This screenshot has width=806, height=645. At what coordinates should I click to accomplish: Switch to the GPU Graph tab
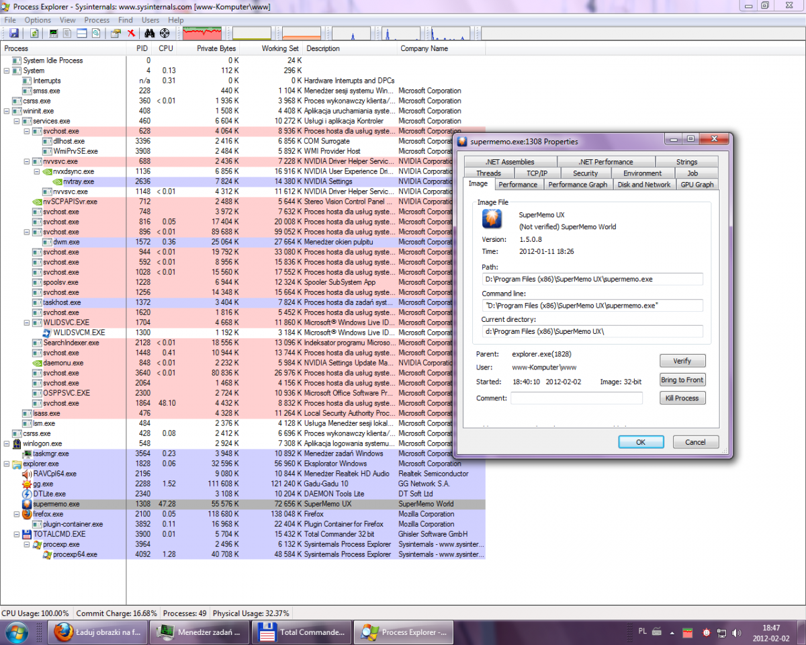697,184
